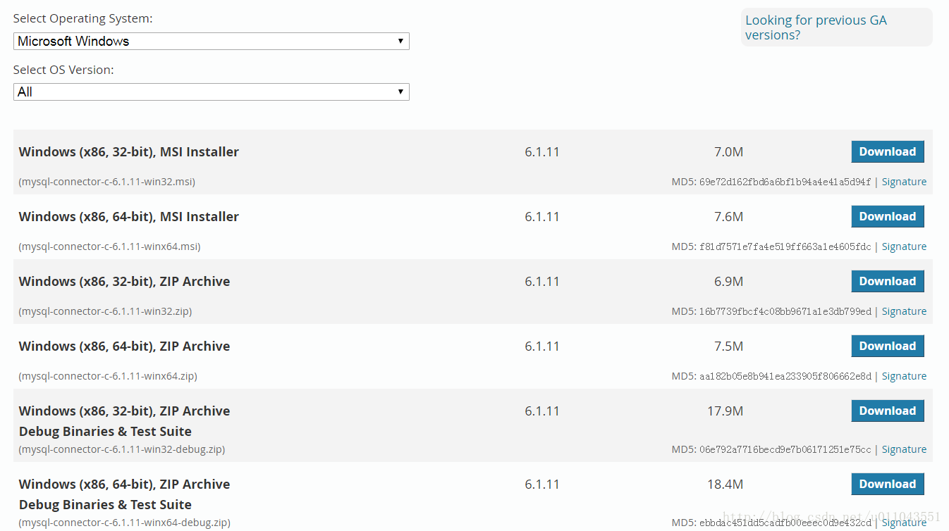The width and height of the screenshot is (949, 531).
Task: Open Signature for win32-debug.zip file
Action: coord(904,449)
